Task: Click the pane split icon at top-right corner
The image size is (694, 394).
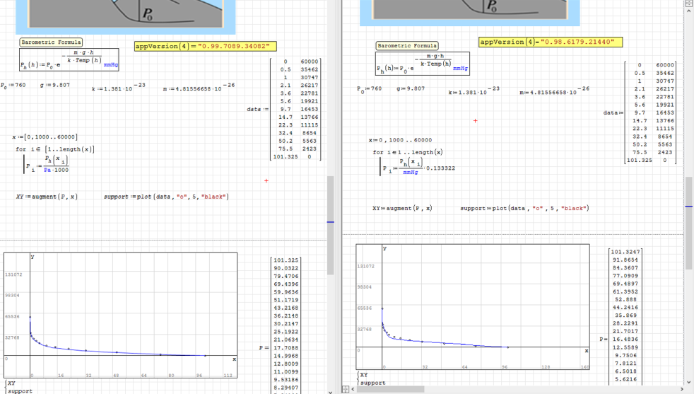Action: pyautogui.click(x=689, y=4)
